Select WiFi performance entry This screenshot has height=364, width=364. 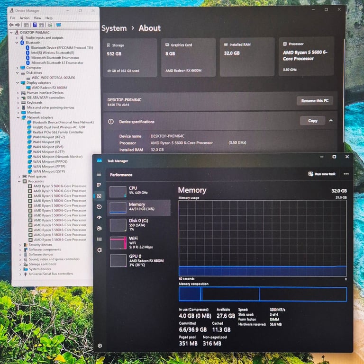[139, 242]
